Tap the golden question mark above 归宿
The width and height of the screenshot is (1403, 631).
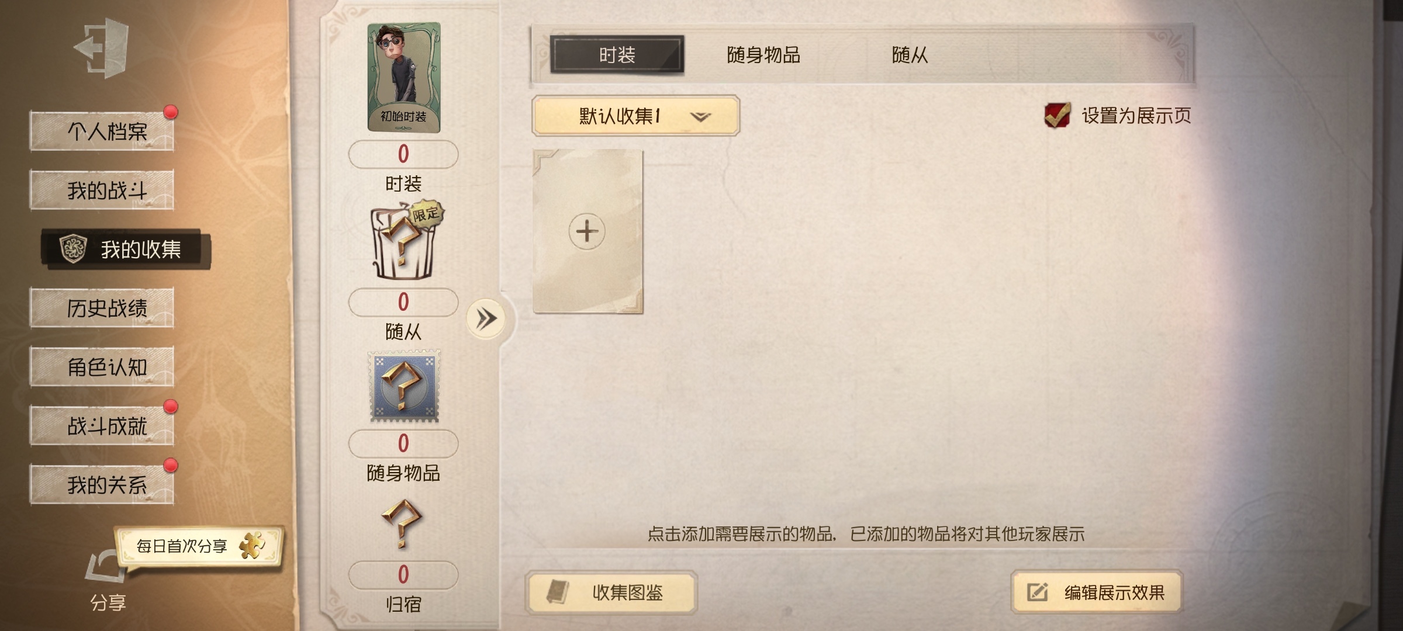(402, 523)
